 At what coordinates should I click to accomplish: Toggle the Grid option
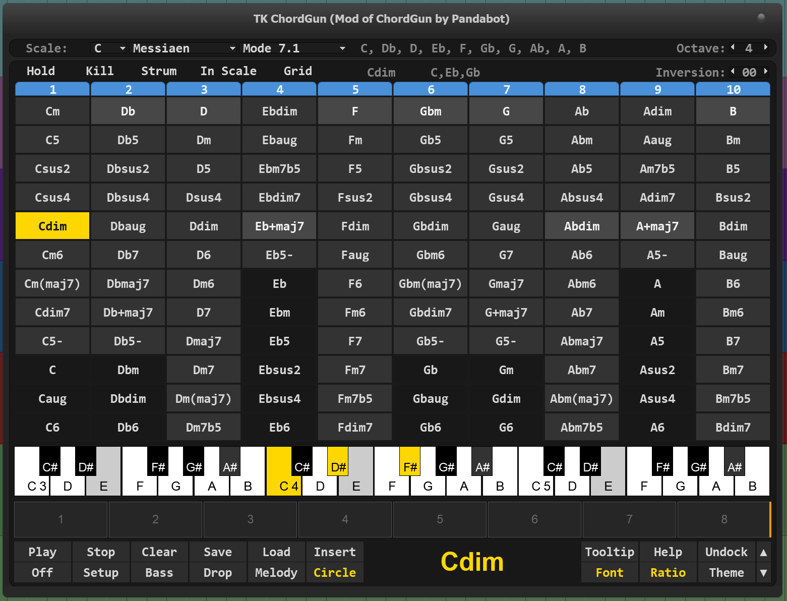[x=298, y=71]
